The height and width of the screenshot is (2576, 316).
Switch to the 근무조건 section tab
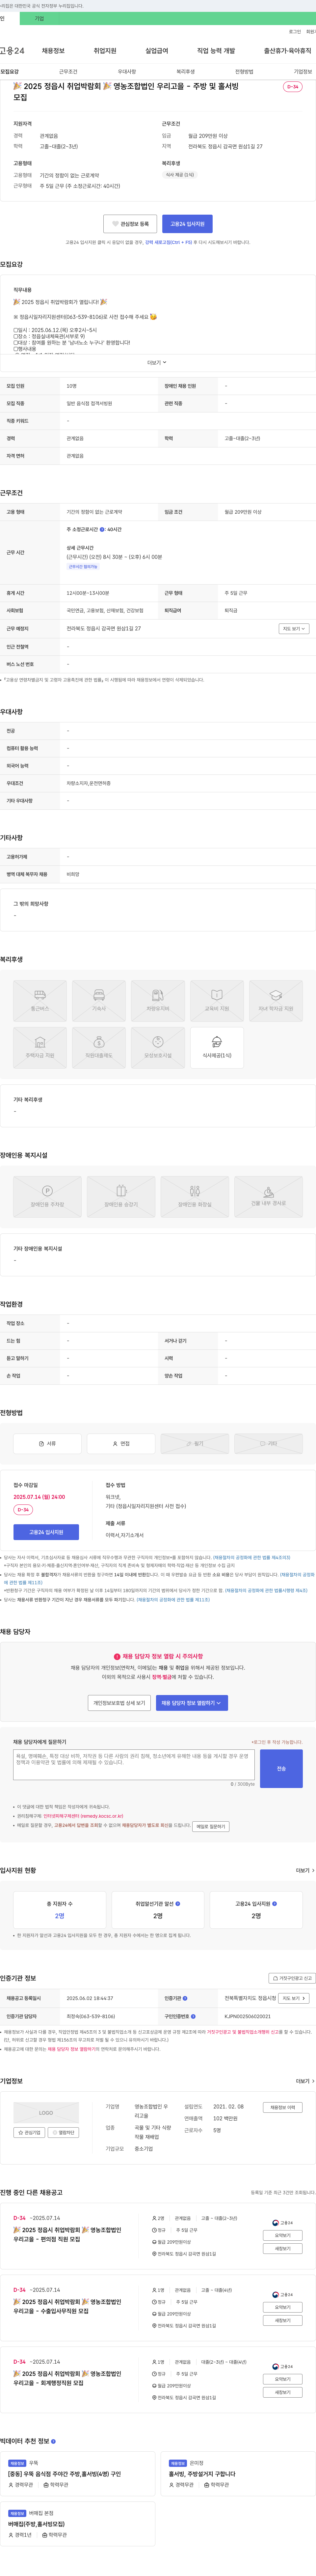68,72
